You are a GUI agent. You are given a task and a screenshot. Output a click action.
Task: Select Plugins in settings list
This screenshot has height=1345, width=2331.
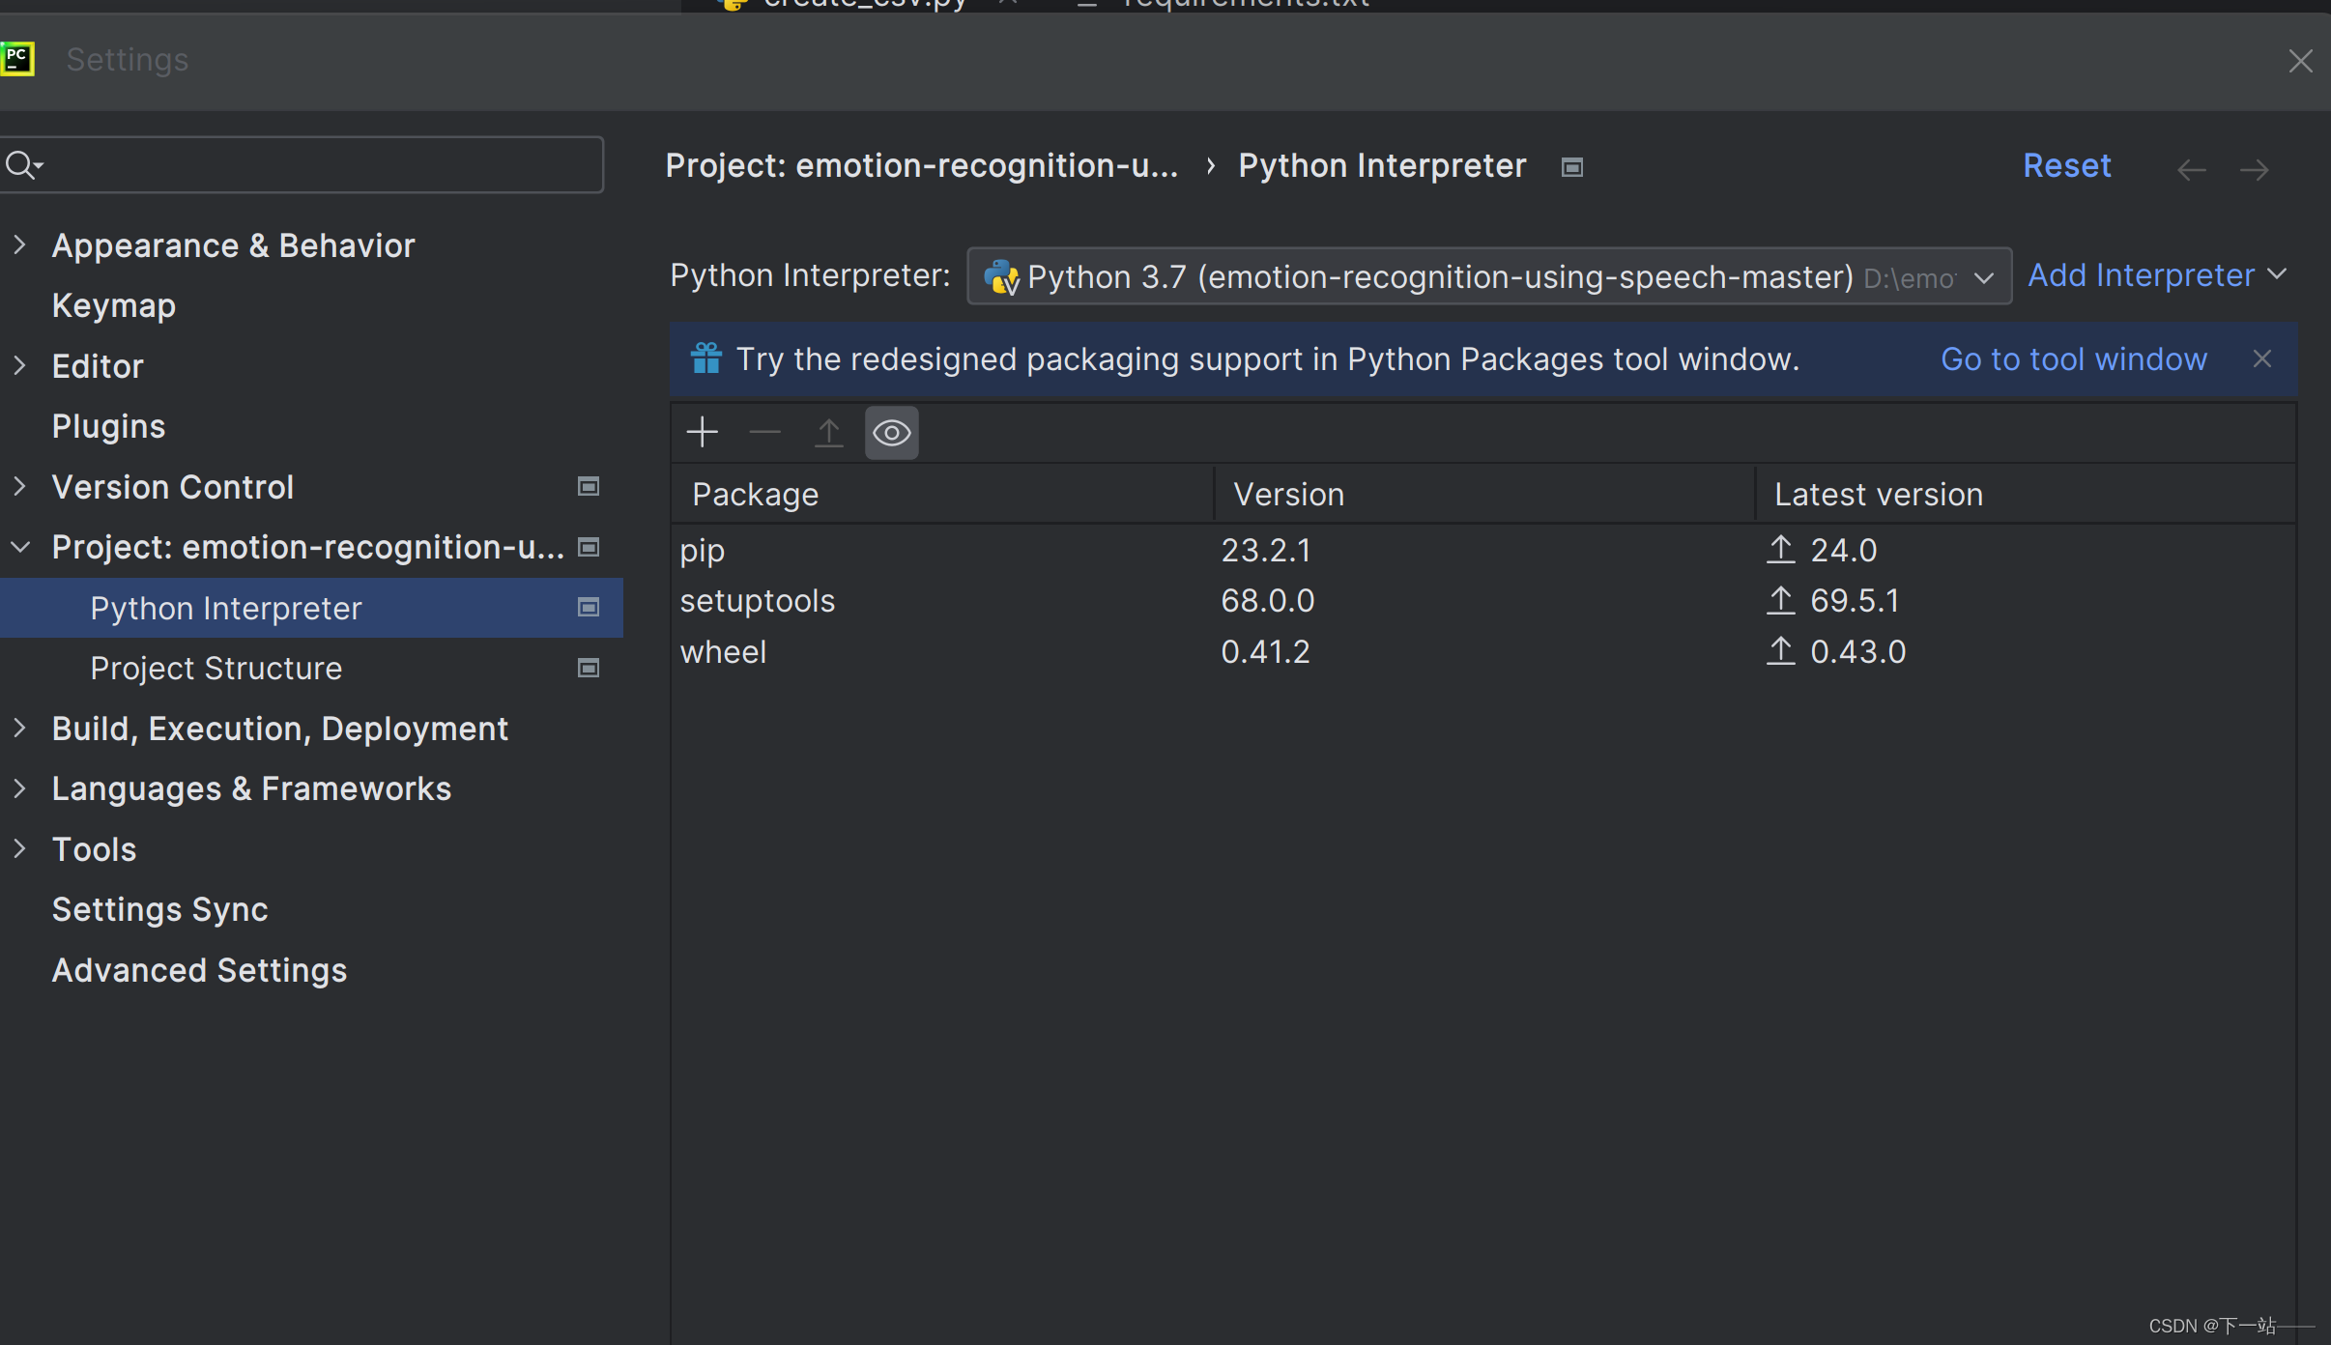coord(108,426)
